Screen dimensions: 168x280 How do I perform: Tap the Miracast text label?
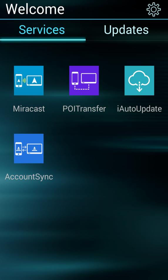(29, 109)
